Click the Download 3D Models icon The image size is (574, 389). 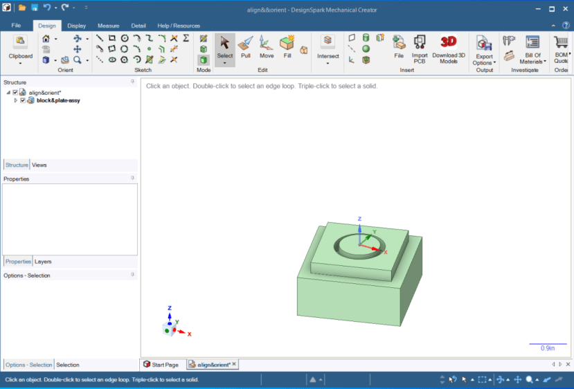449,49
